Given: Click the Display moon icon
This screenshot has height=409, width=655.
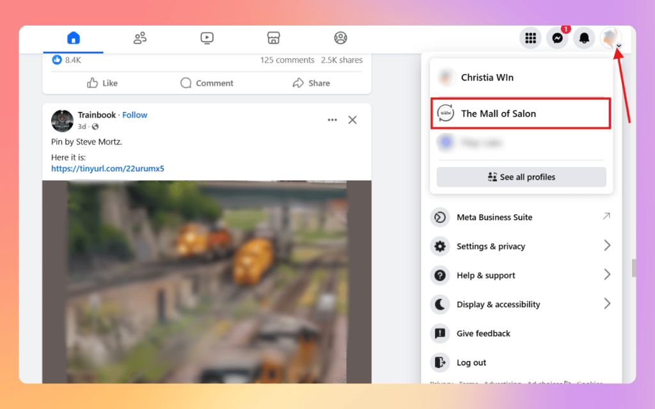Looking at the screenshot, I should pyautogui.click(x=440, y=304).
